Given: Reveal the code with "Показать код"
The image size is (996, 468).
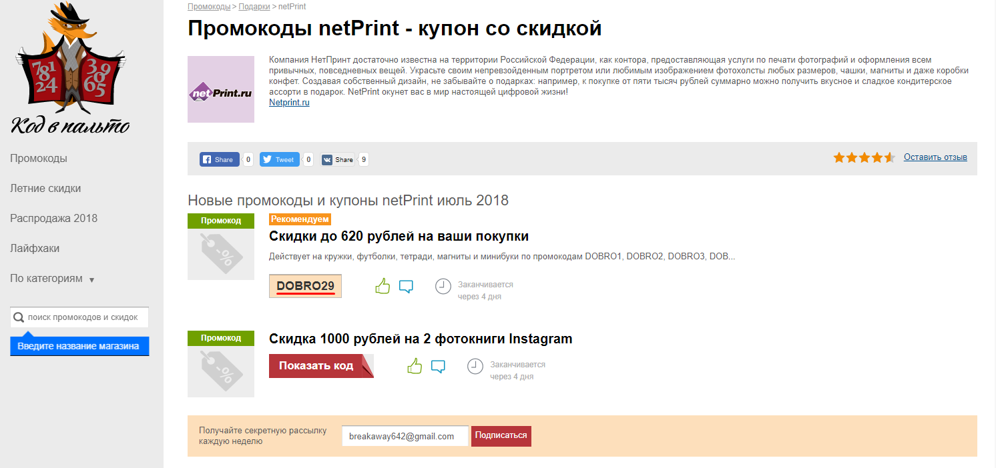Looking at the screenshot, I should tap(321, 365).
